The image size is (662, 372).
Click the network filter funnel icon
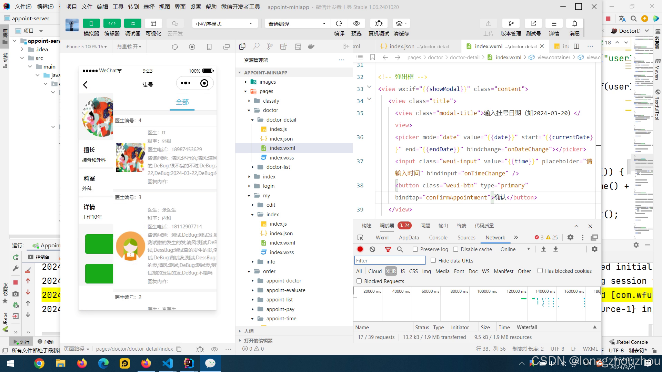[388, 249]
